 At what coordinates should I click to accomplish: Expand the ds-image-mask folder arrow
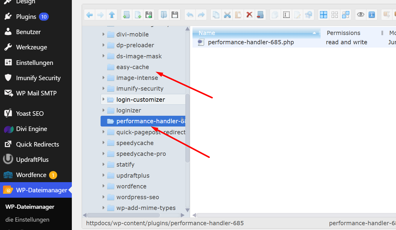[104, 56]
